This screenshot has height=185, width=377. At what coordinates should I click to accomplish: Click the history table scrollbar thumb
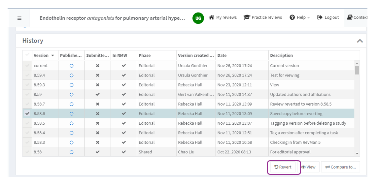click(357, 70)
